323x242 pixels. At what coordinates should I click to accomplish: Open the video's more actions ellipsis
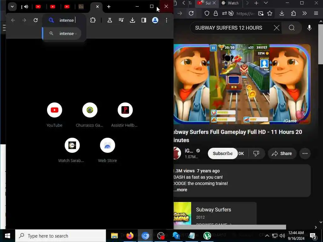pyautogui.click(x=305, y=153)
